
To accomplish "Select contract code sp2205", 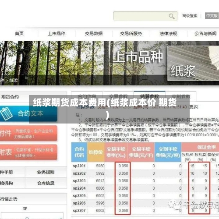I will click(x=79, y=196).
